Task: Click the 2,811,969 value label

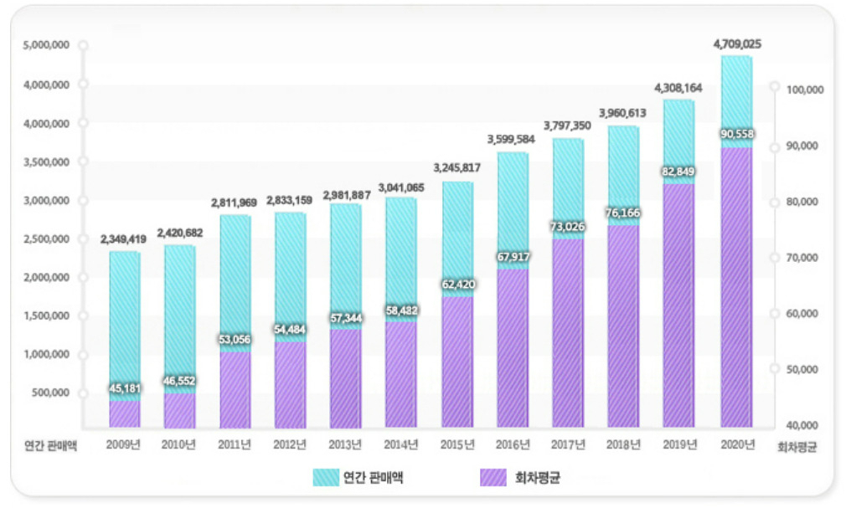Action: coord(234,203)
